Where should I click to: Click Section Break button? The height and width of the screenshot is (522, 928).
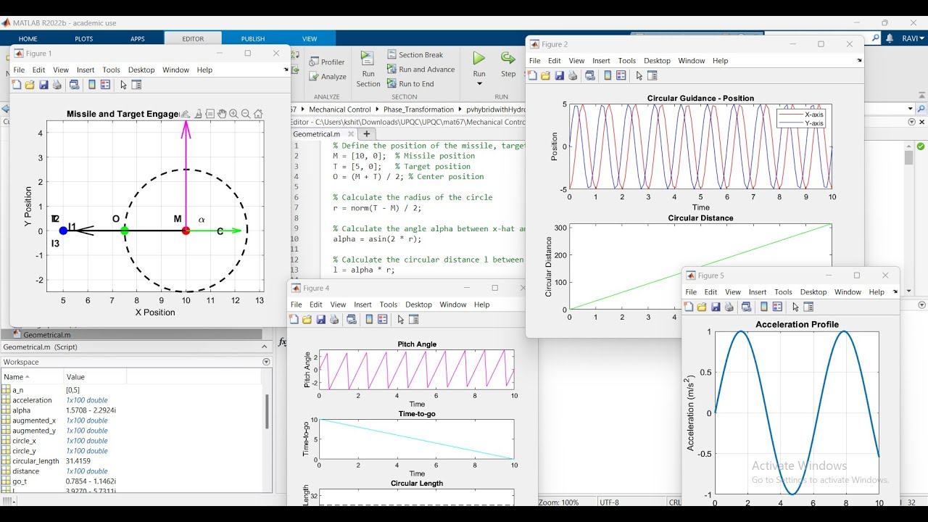(415, 54)
